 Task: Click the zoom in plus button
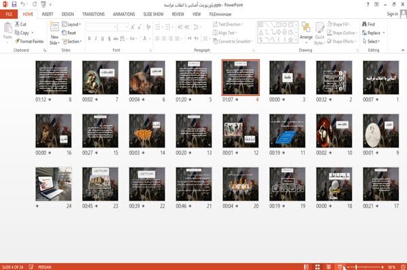[383, 267]
